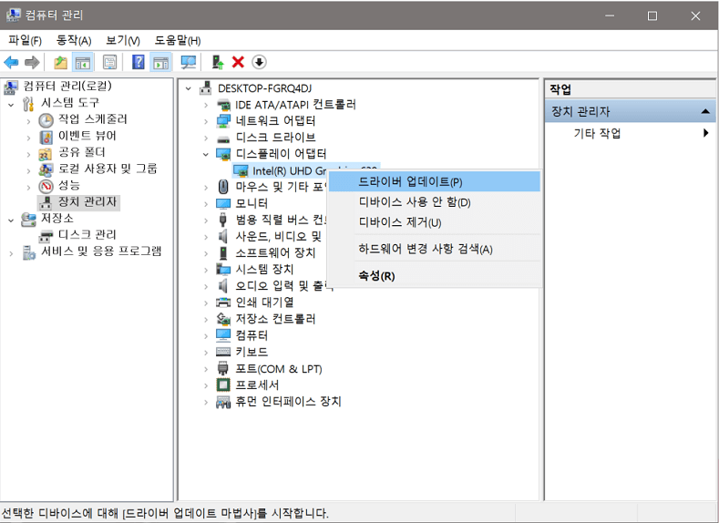719x523 pixels.
Task: Minimize the 컴퓨터 관리 window
Action: [x=610, y=16]
